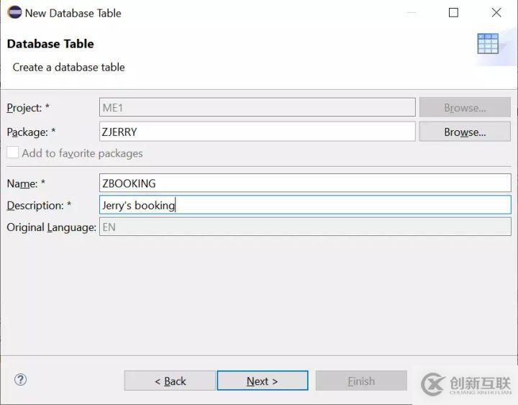518x405 pixels.
Task: Toggle Add to favorite packages checkbox
Action: [x=12, y=153]
